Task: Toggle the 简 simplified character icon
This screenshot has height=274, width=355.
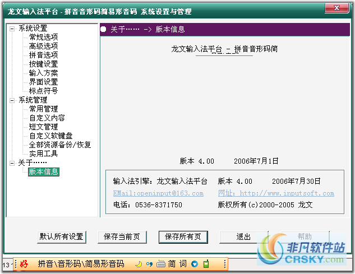Action: click(172, 264)
